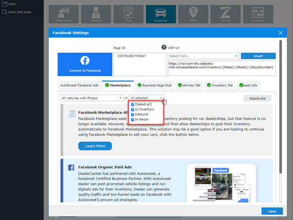Uncheck the In Recon checkbox
Screen dimensions: 293x220
(132, 120)
